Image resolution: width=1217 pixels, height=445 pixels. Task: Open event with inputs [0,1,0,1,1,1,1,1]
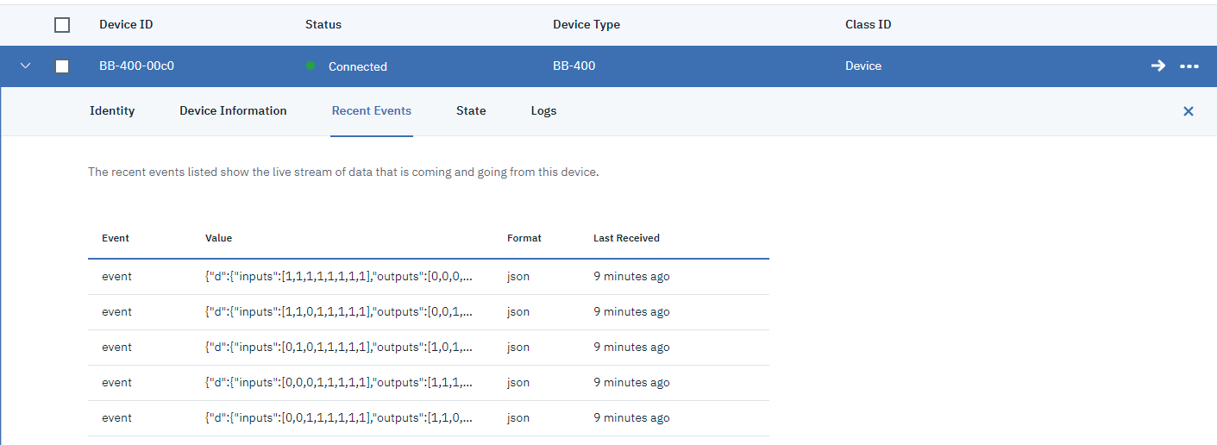click(429, 348)
